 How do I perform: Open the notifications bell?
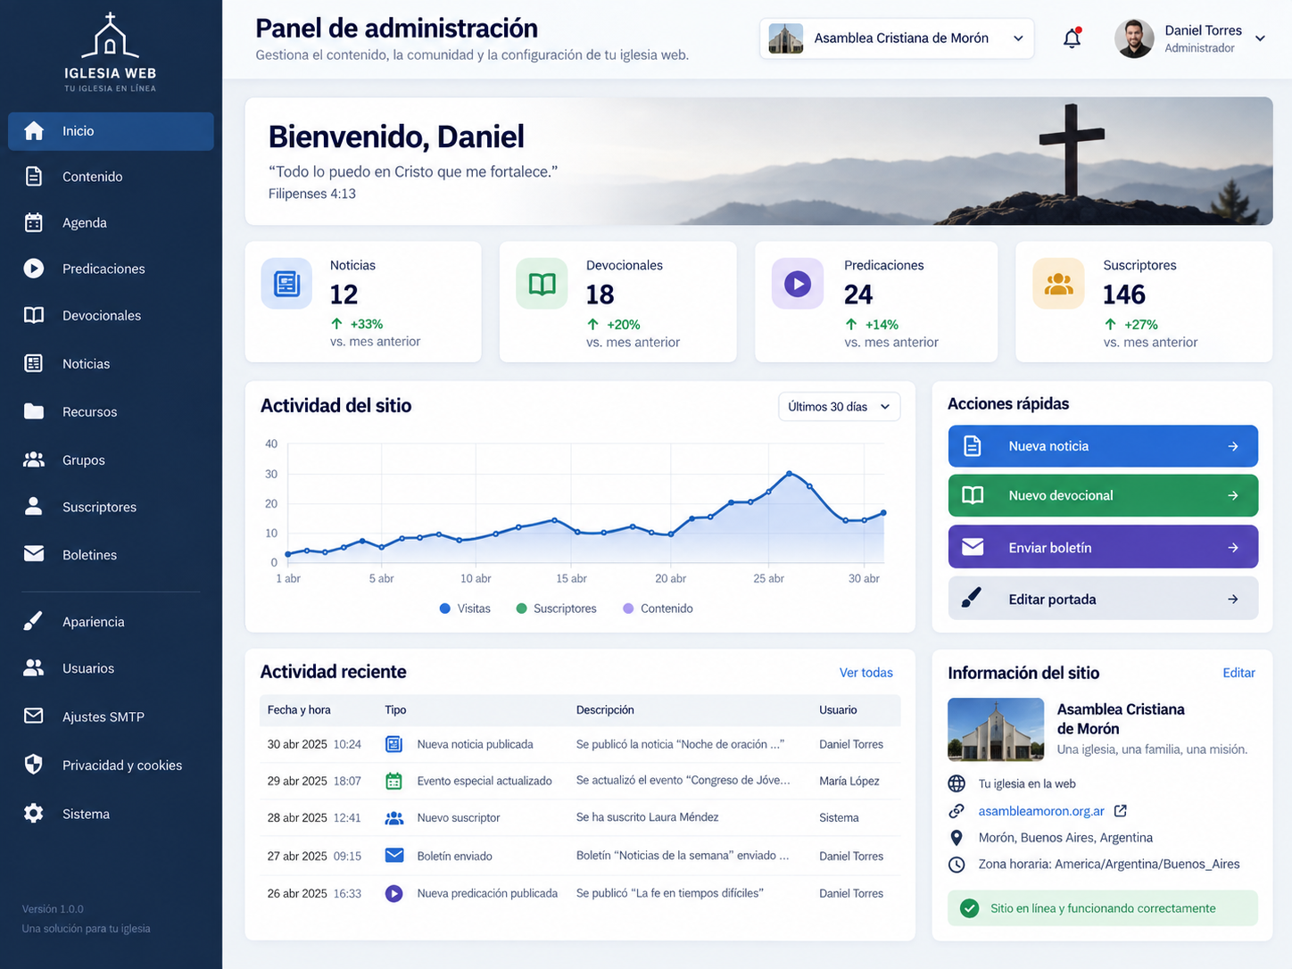pos(1072,38)
